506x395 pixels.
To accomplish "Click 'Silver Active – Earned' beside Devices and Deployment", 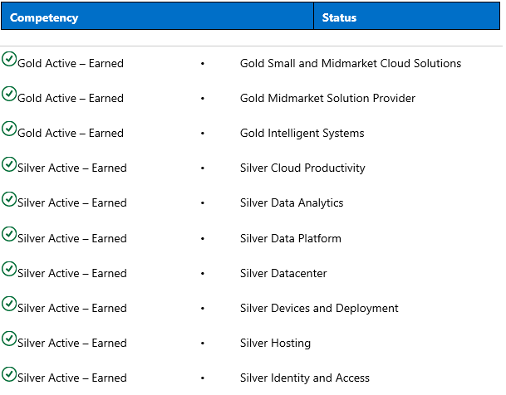I will point(72,309).
